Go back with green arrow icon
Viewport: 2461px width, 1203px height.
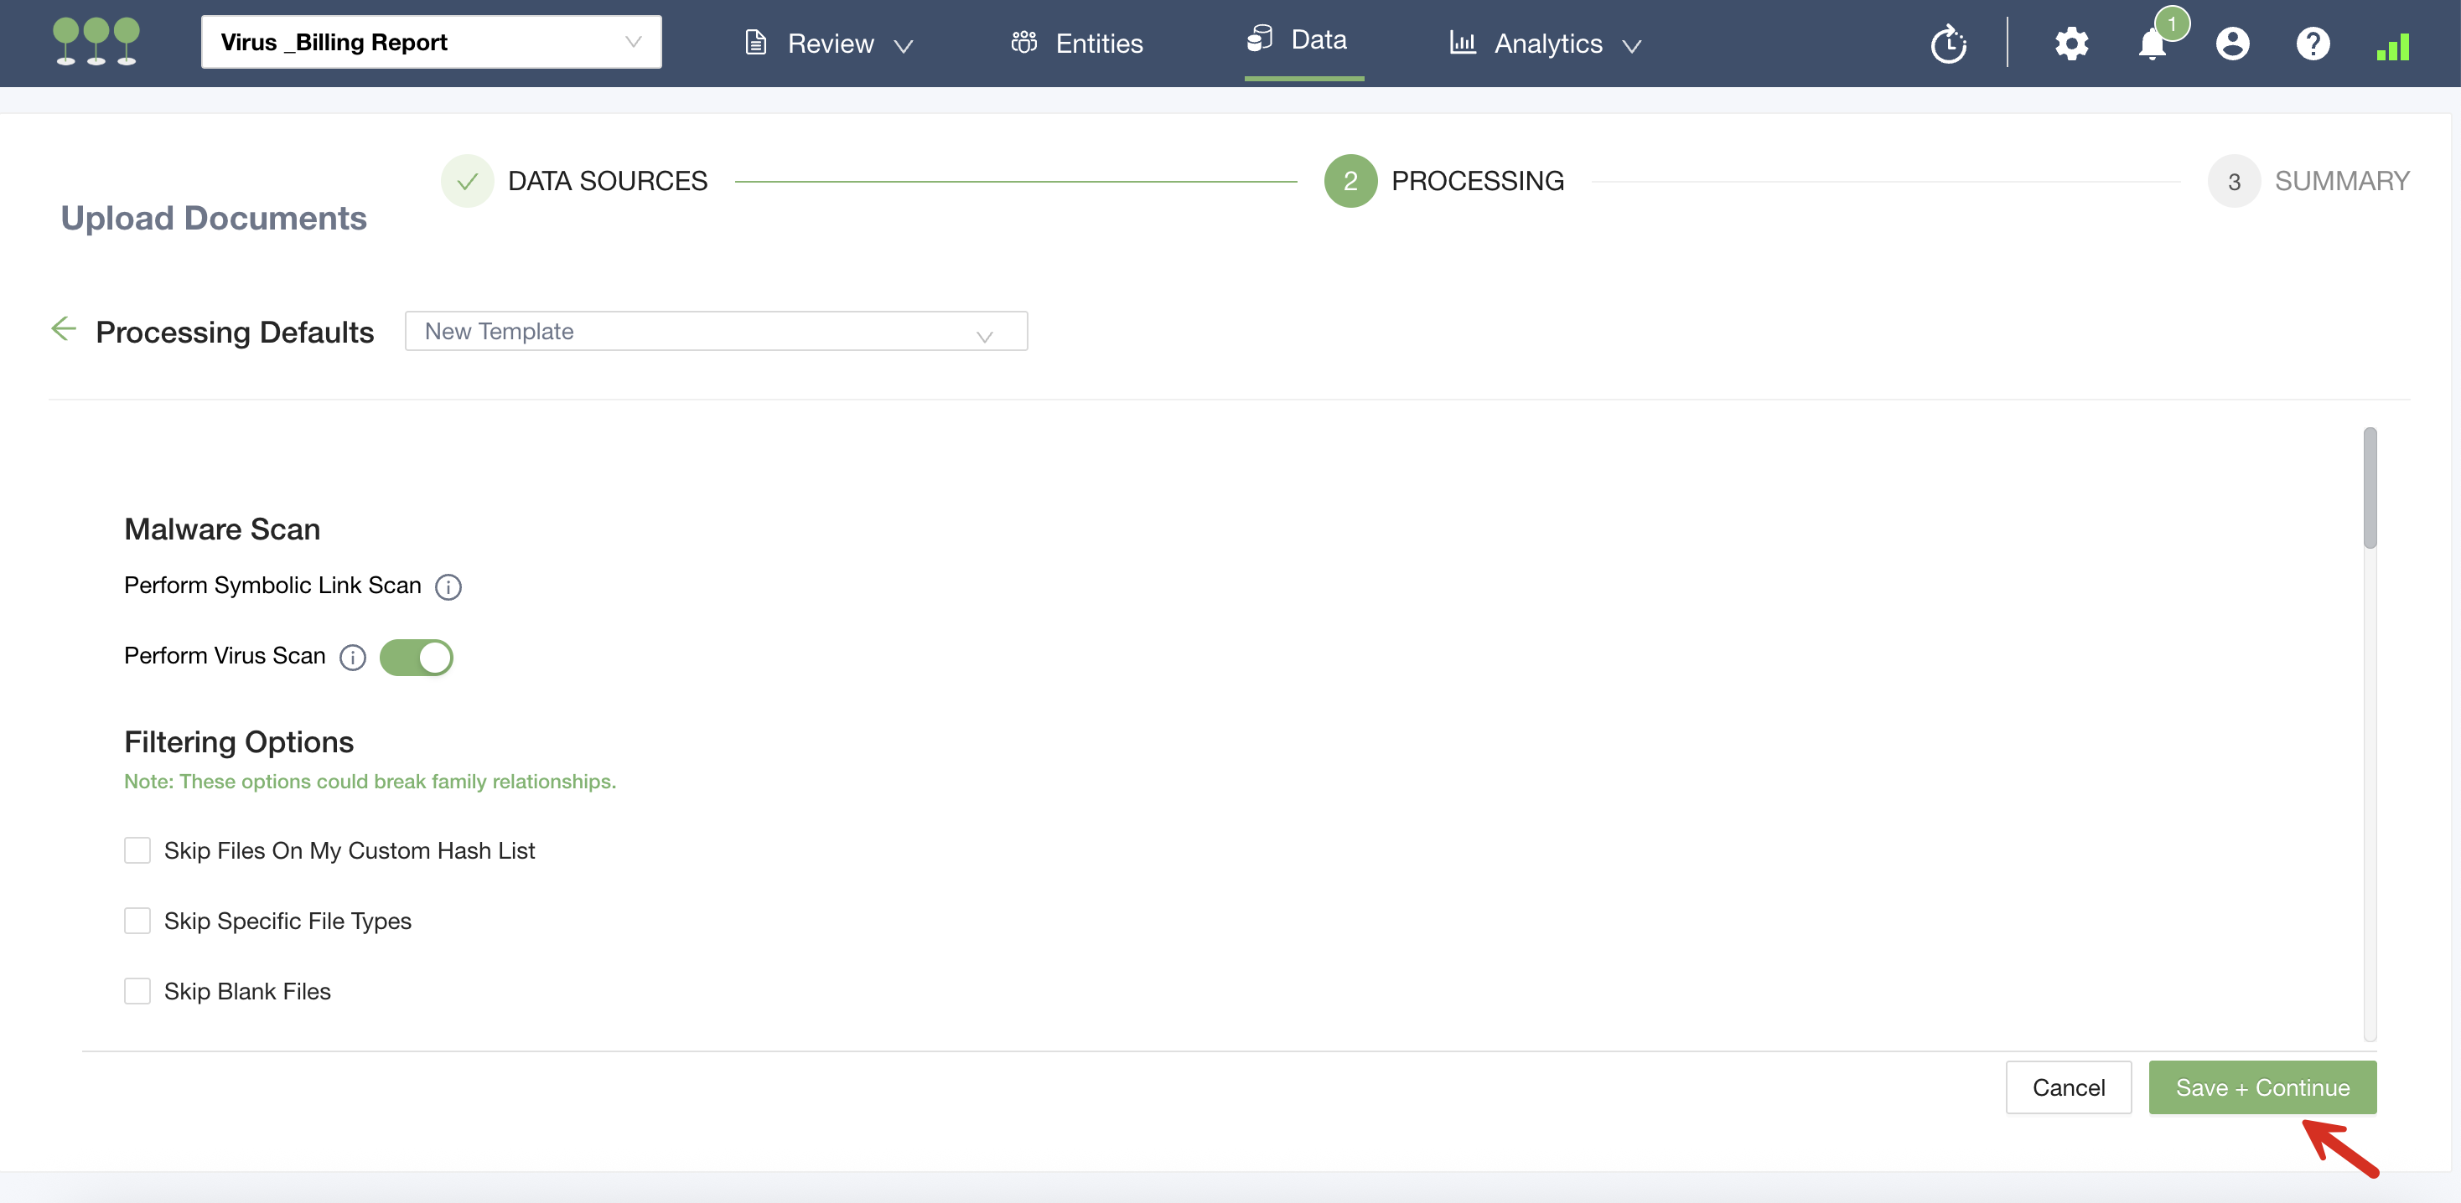63,329
